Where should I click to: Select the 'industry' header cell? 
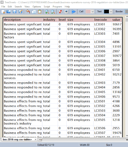[50, 20]
